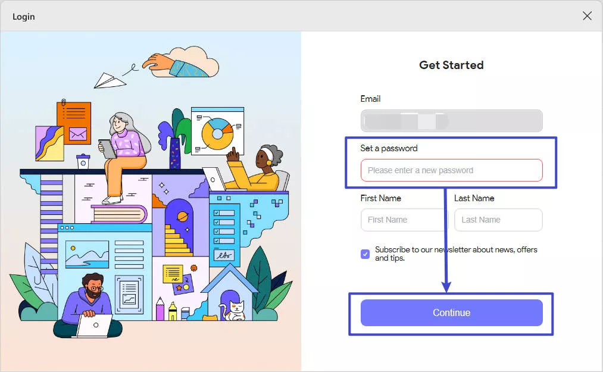Click the coffee cup on the ledge

click(x=83, y=161)
